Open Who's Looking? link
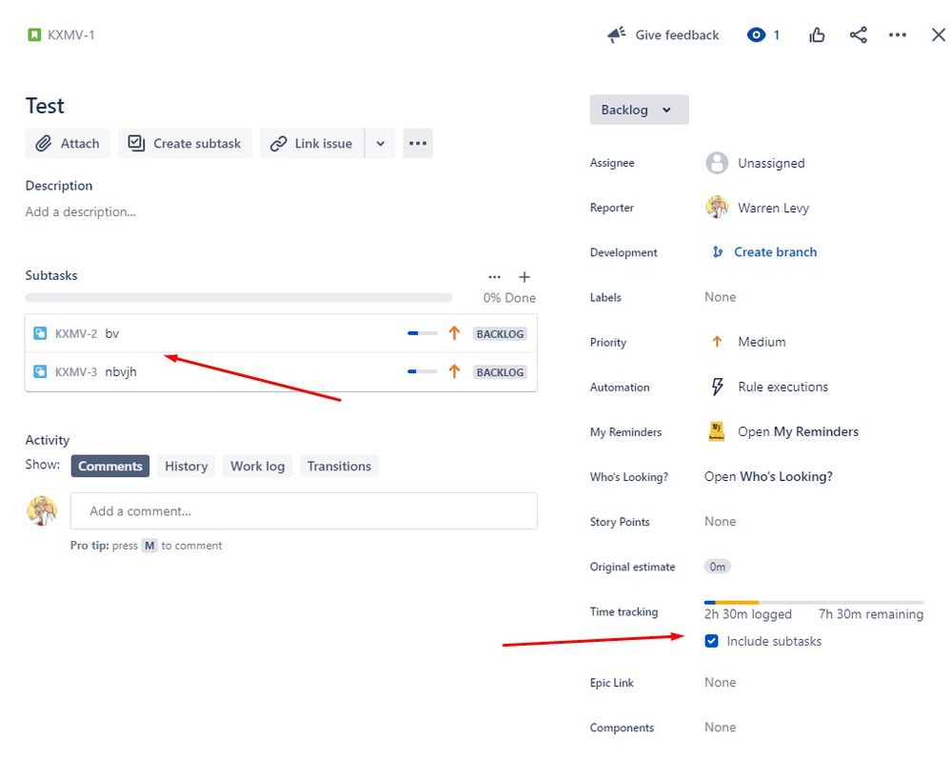The width and height of the screenshot is (950, 758). 768,476
